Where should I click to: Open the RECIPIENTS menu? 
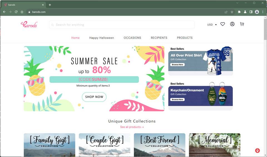coord(159,38)
